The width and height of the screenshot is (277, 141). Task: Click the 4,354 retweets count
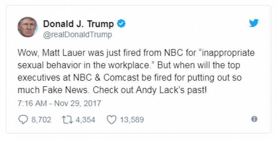(x=85, y=120)
